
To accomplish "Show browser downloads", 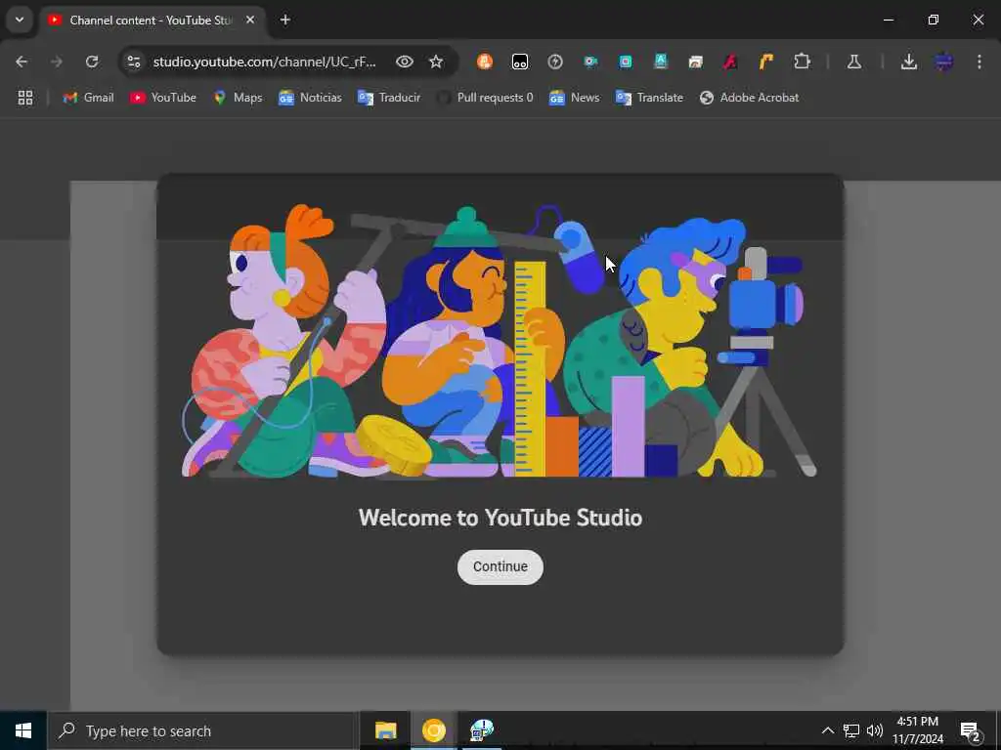I will (908, 62).
